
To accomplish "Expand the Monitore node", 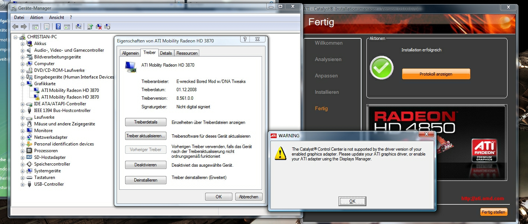I will (x=23, y=131).
